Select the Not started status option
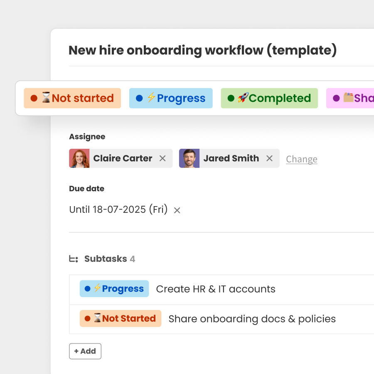The image size is (374, 374). tap(72, 98)
